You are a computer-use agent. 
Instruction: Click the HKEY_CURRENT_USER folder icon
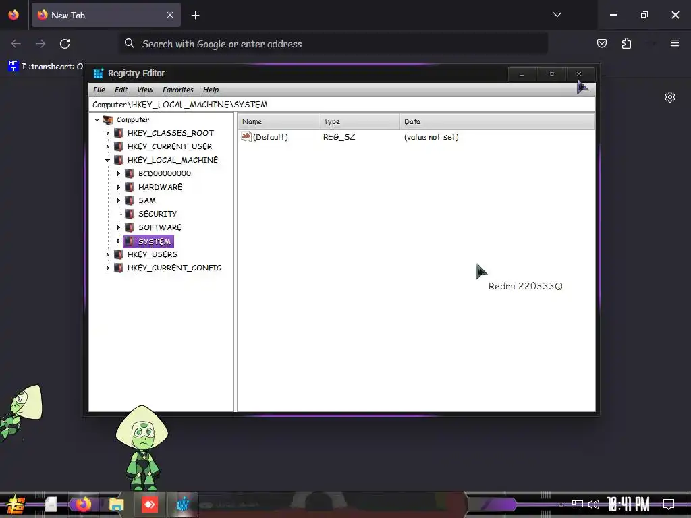click(x=119, y=146)
